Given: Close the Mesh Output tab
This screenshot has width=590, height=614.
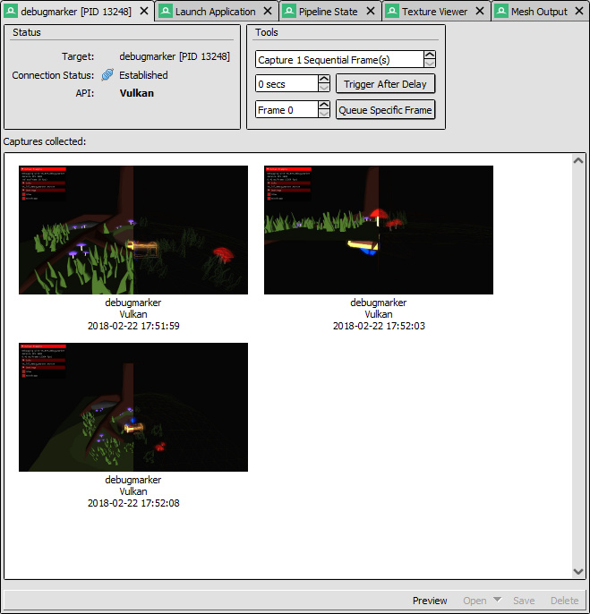Looking at the screenshot, I should 579,11.
